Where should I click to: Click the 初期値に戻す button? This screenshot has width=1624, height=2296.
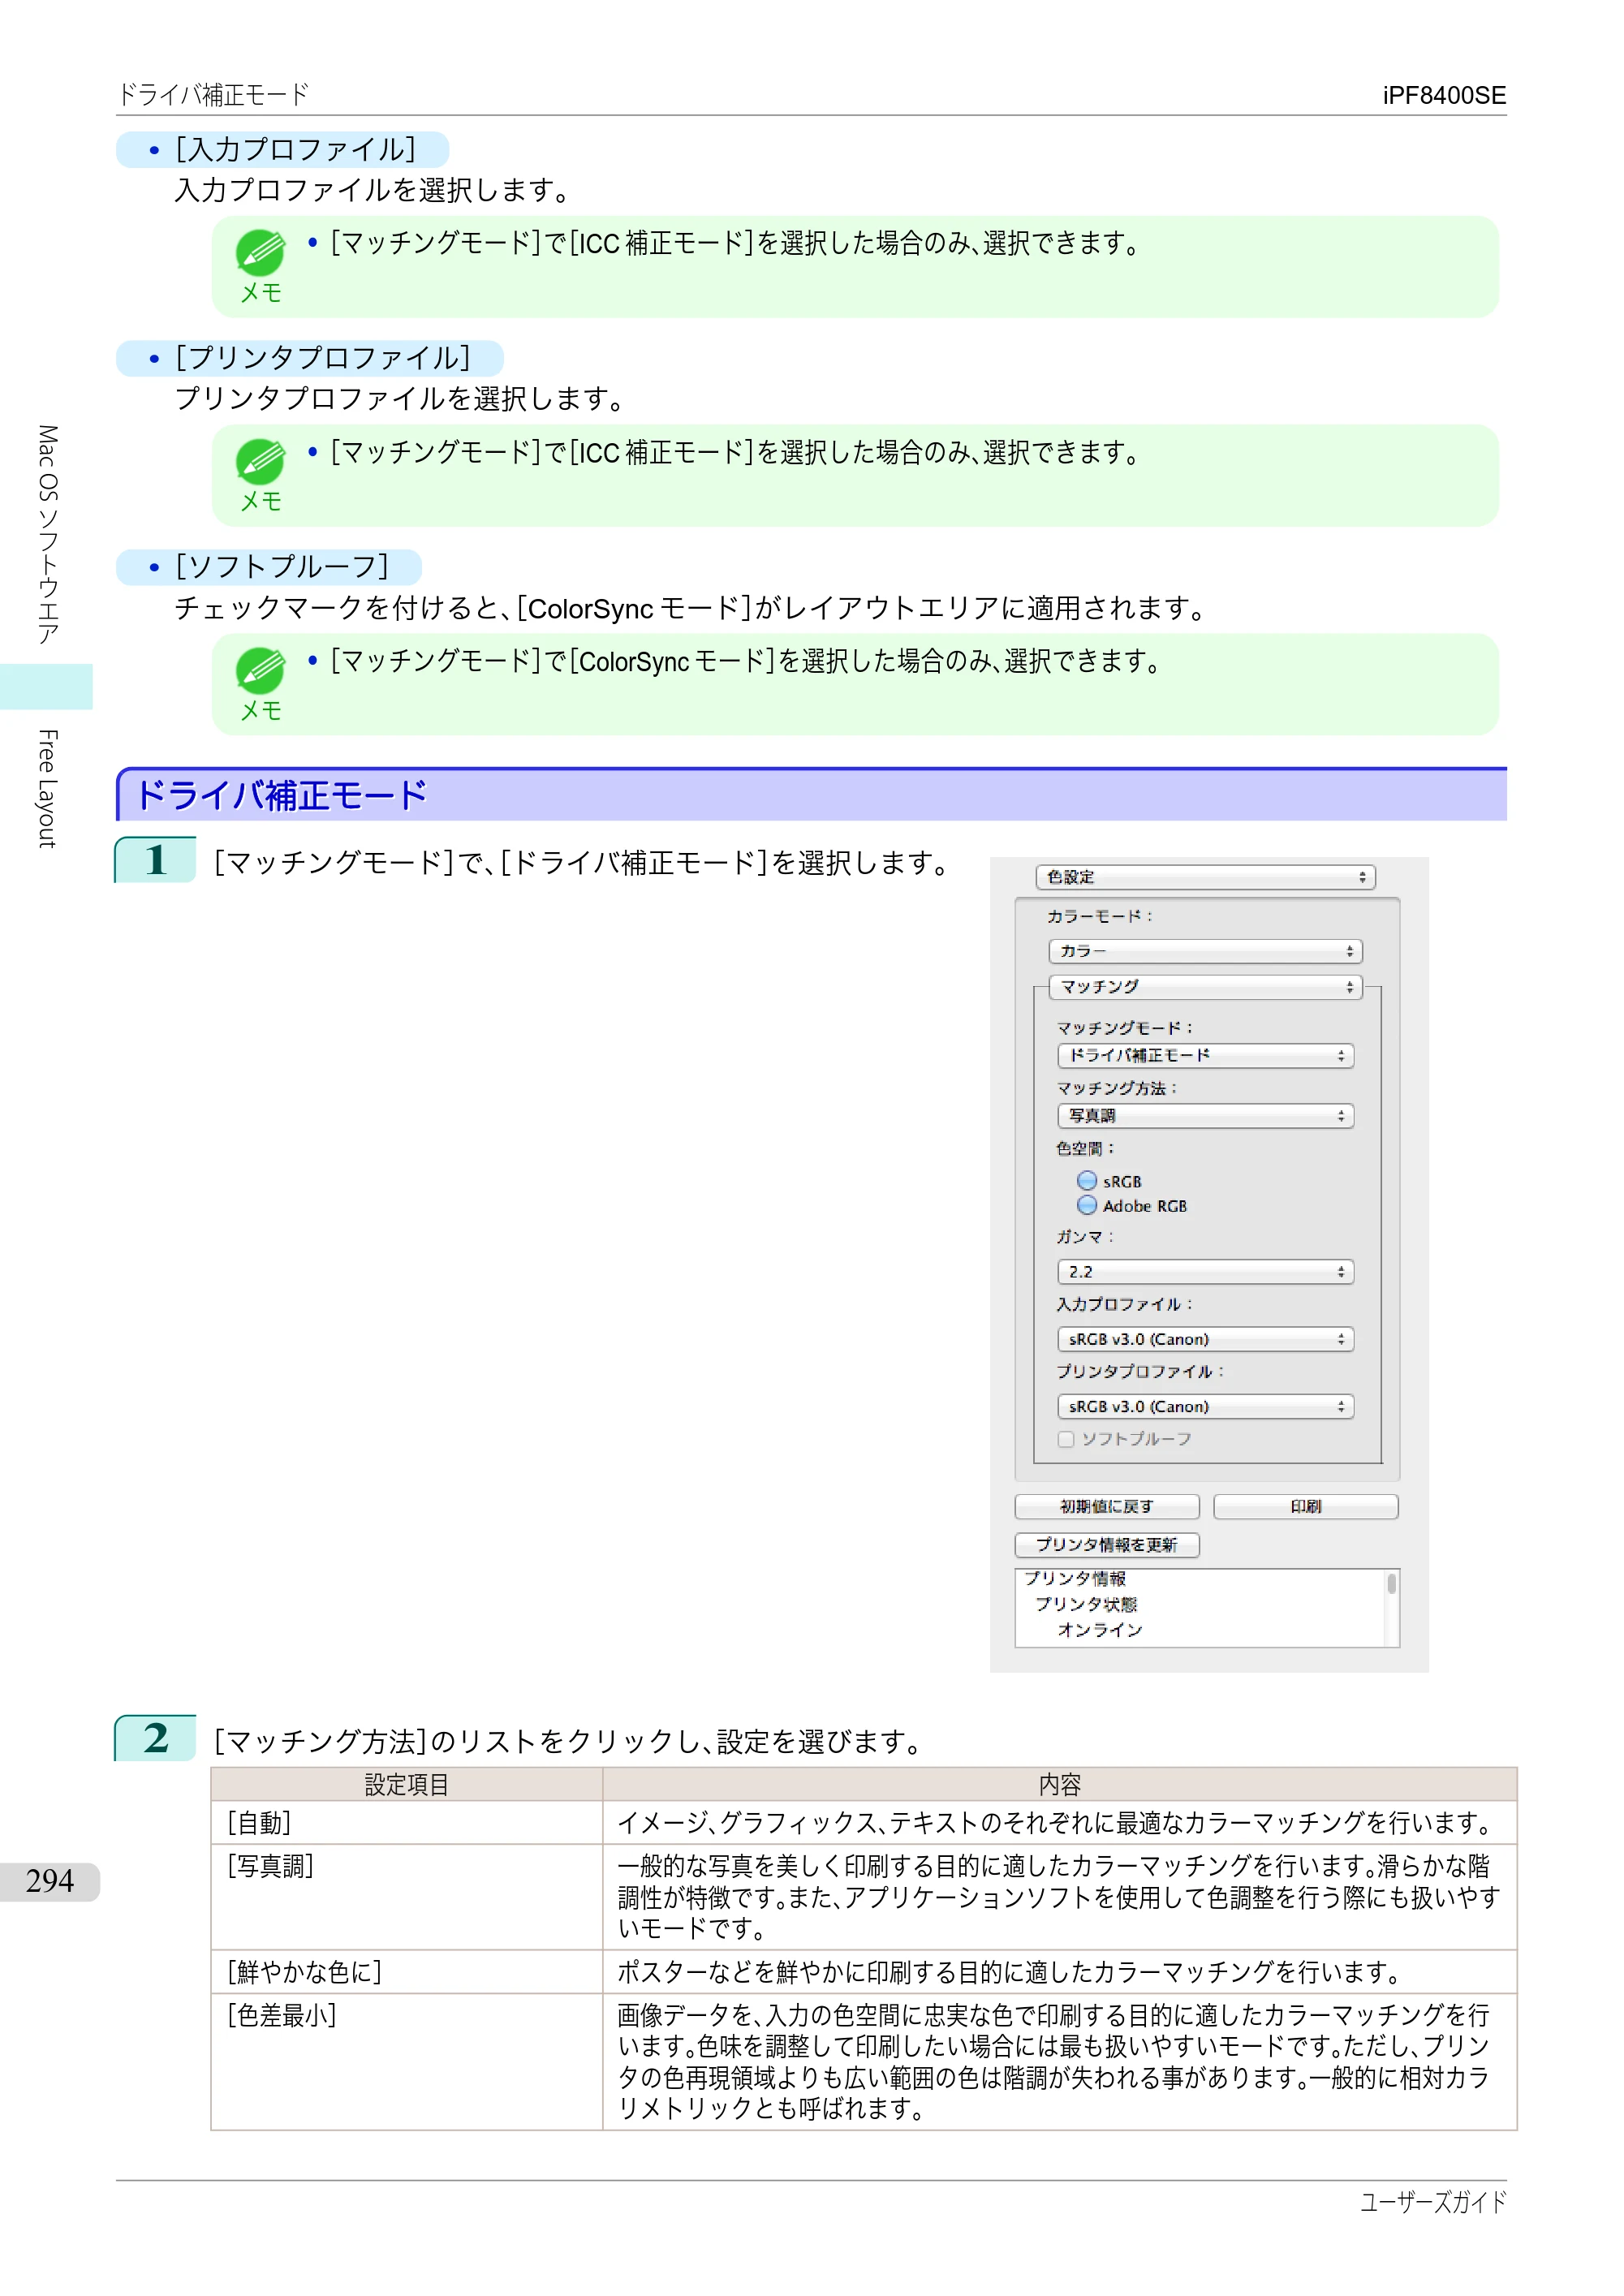[x=1106, y=1507]
